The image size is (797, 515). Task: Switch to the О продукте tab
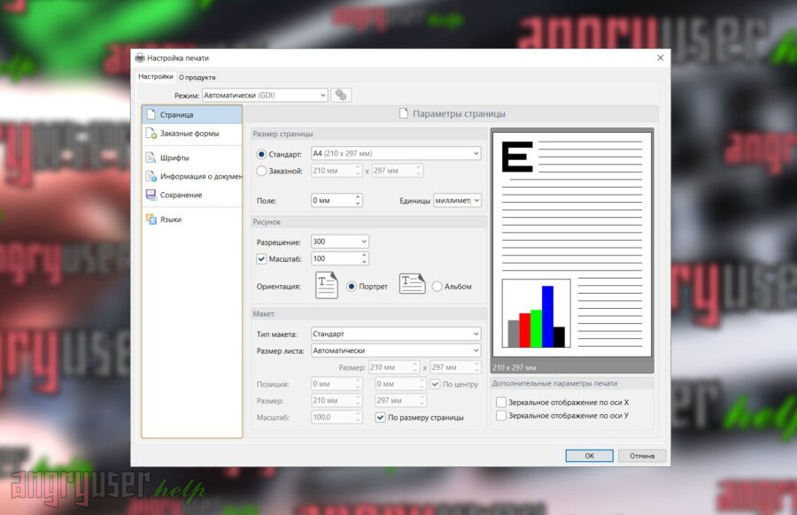(197, 77)
